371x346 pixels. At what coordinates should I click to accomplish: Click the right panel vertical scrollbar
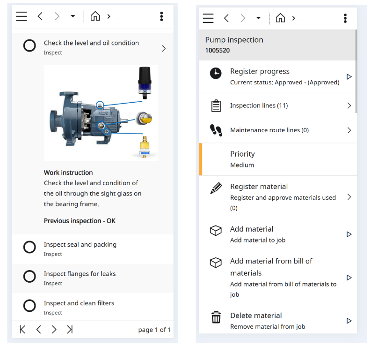(356, 71)
